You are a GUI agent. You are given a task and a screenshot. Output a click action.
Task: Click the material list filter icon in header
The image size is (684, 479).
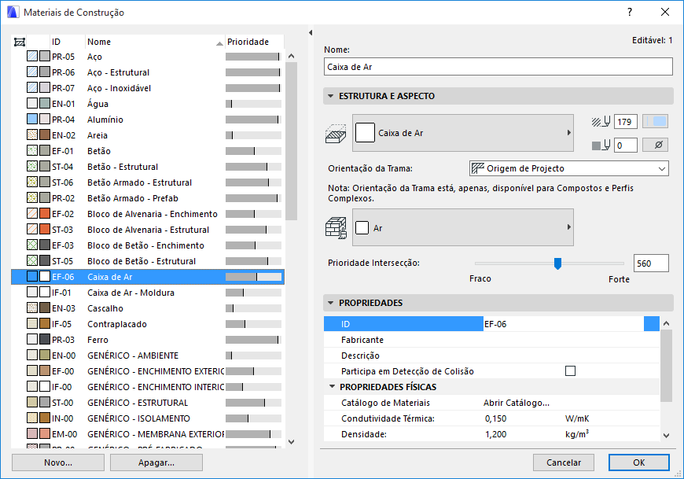(19, 42)
